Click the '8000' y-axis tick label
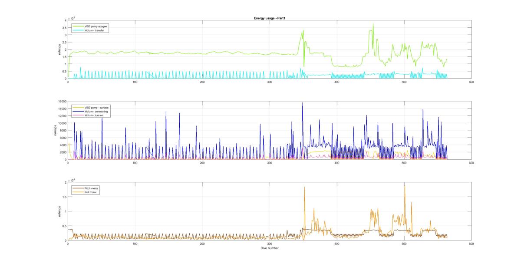Screen dimensions: 521x270 click(63, 131)
